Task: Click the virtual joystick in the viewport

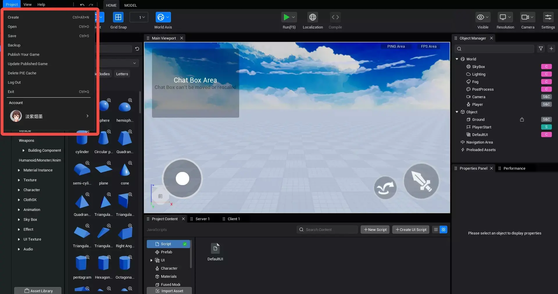Action: [x=183, y=178]
